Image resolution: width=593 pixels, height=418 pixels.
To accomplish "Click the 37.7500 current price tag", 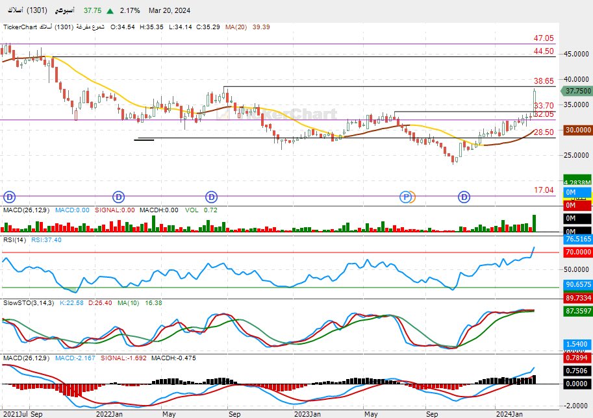I will 576,91.
